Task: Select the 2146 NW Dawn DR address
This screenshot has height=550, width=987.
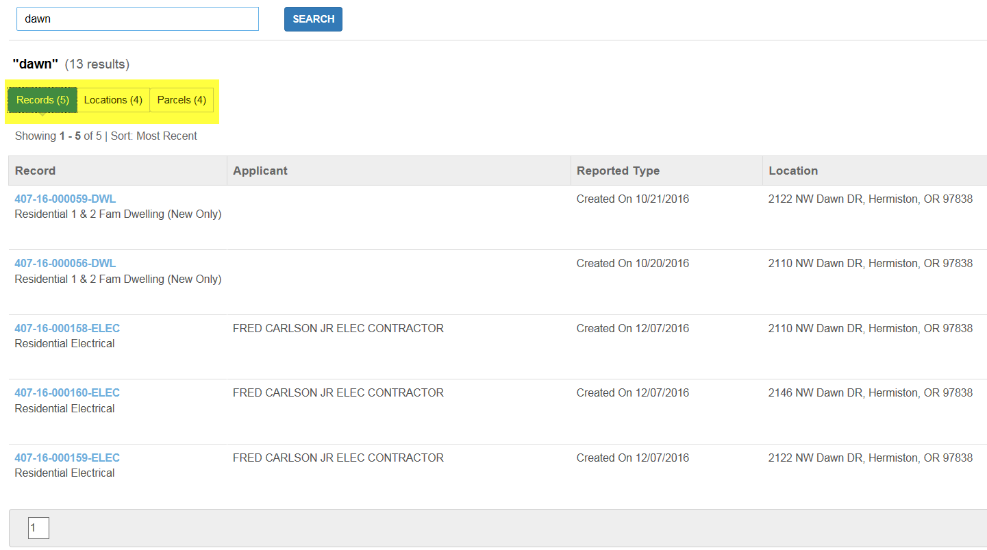Action: 870,392
